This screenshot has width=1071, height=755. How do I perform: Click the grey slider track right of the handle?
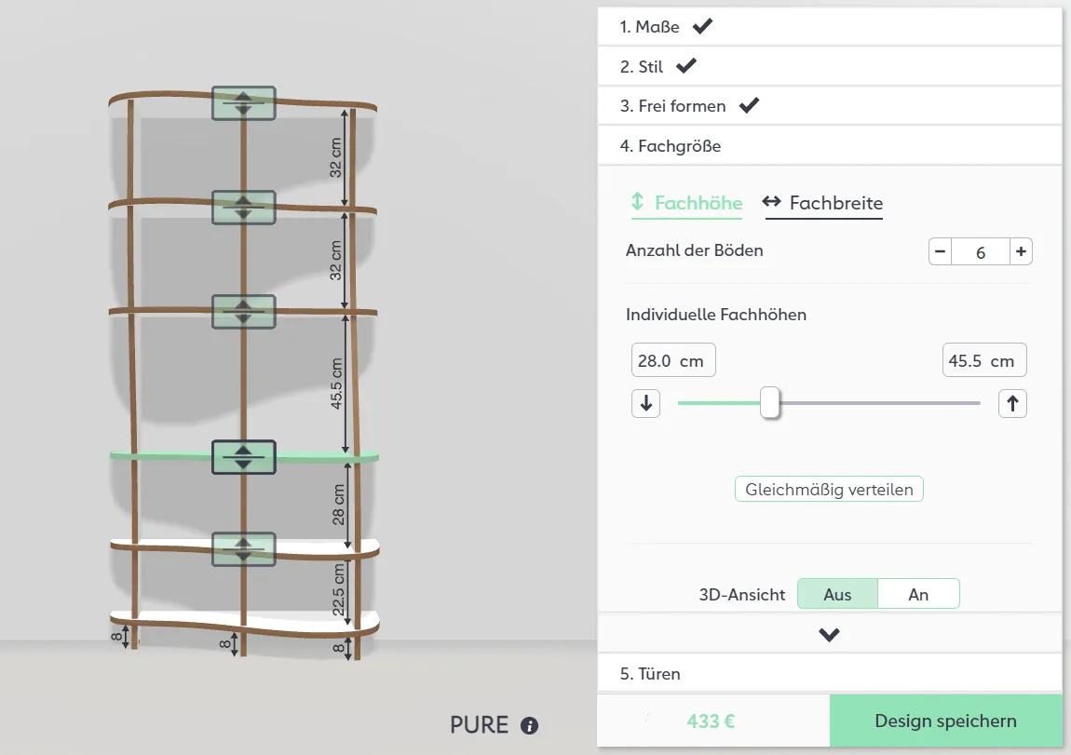coord(880,403)
